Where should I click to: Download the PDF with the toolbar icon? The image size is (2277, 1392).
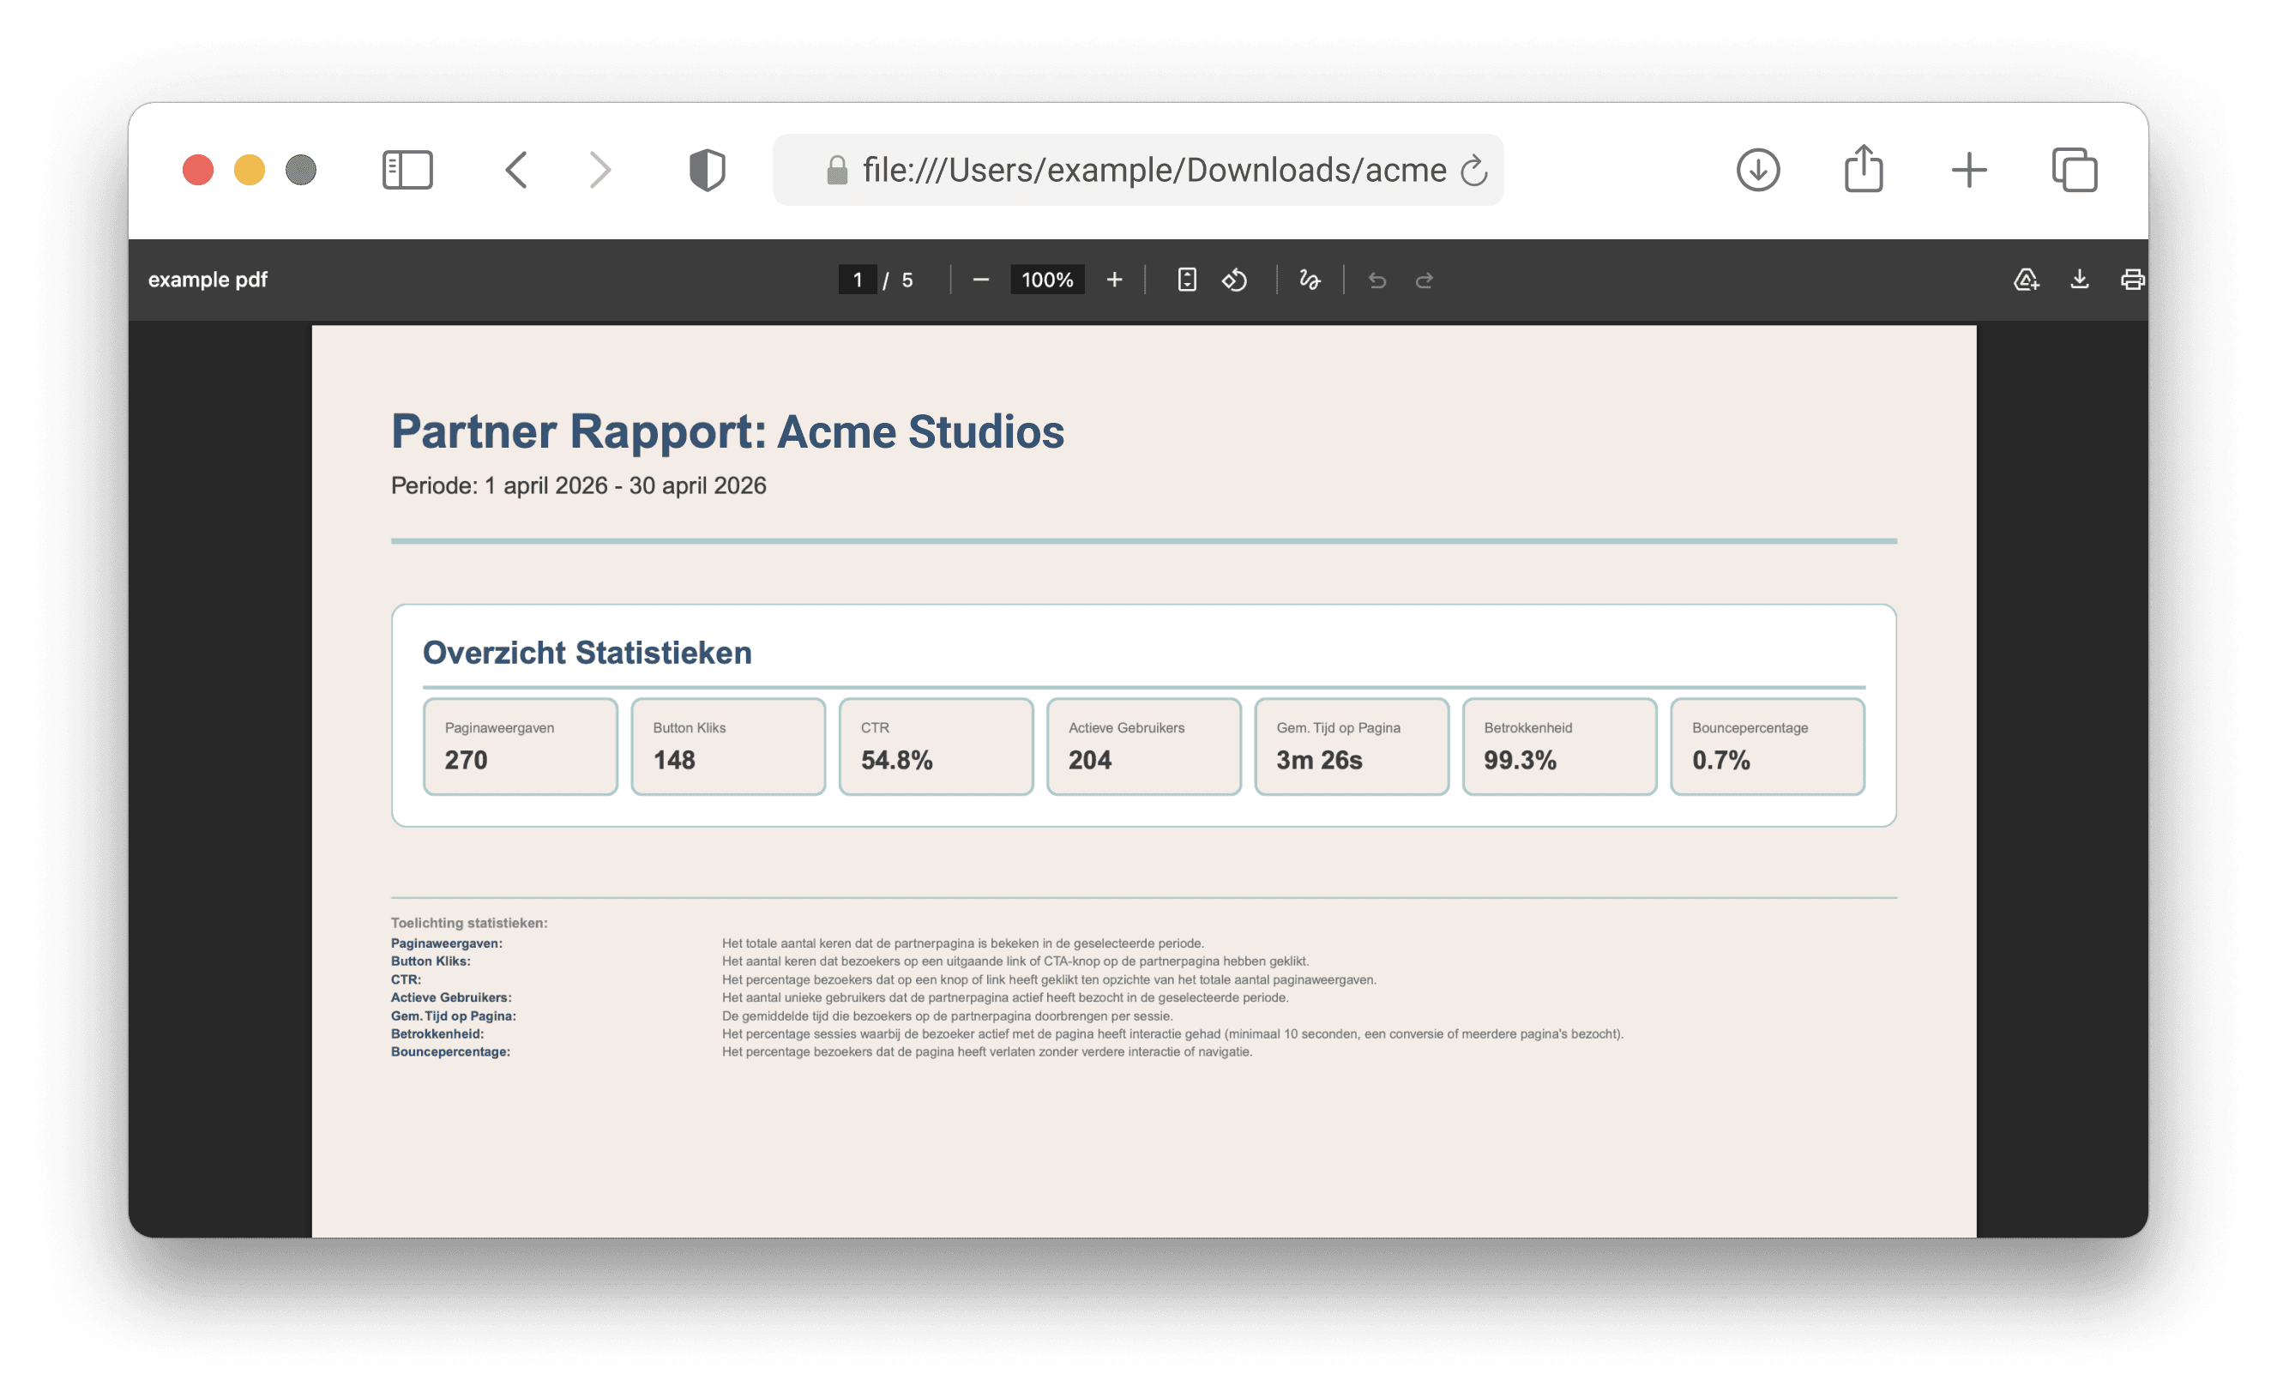click(x=2079, y=279)
